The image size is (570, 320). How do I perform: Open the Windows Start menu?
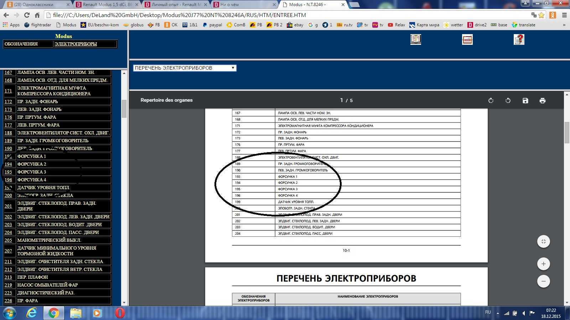tap(10, 313)
